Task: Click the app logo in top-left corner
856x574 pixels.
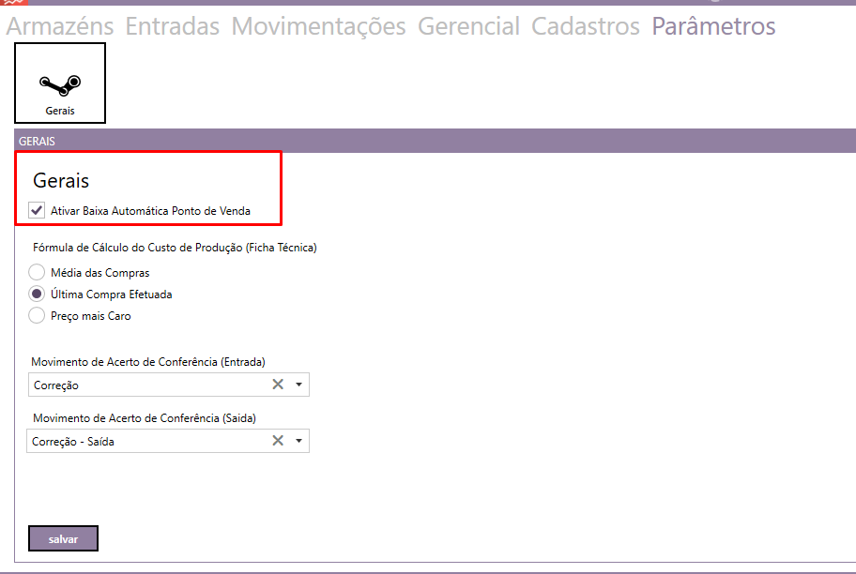Action: pyautogui.click(x=11, y=3)
